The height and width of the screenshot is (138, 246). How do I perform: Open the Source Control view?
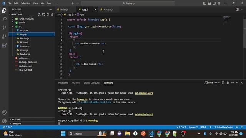pos(4,28)
